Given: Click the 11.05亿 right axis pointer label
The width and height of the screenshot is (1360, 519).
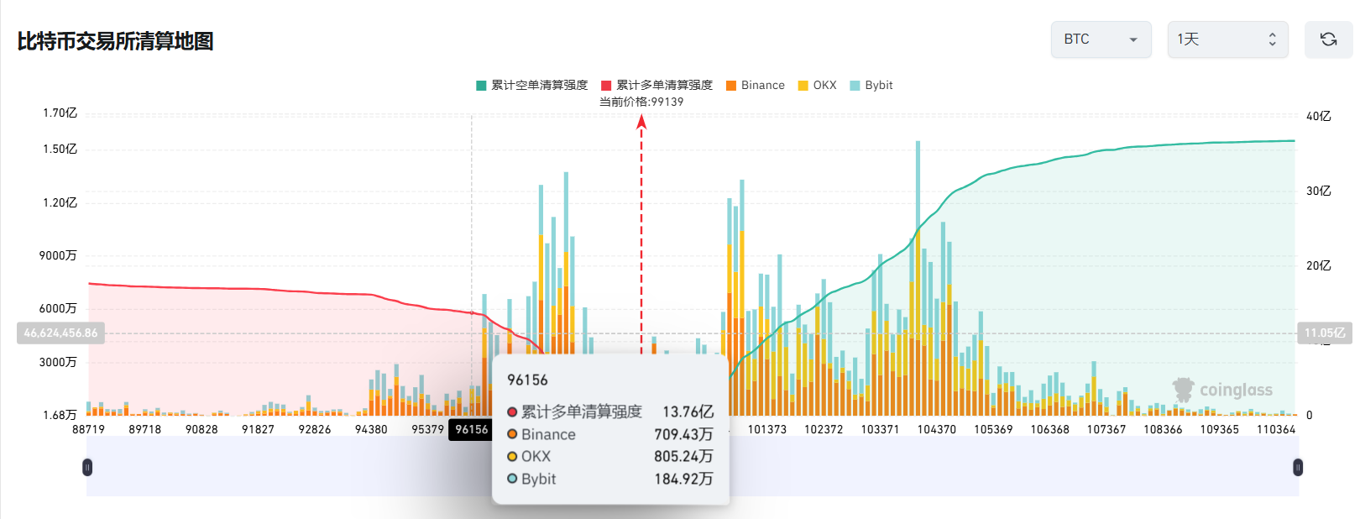Looking at the screenshot, I should [1325, 333].
